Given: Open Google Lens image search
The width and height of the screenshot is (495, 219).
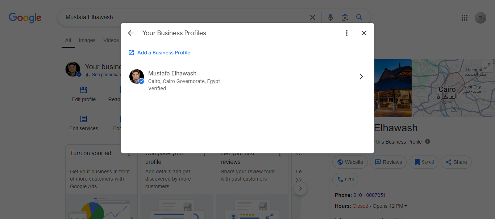Looking at the screenshot, I should click(345, 17).
